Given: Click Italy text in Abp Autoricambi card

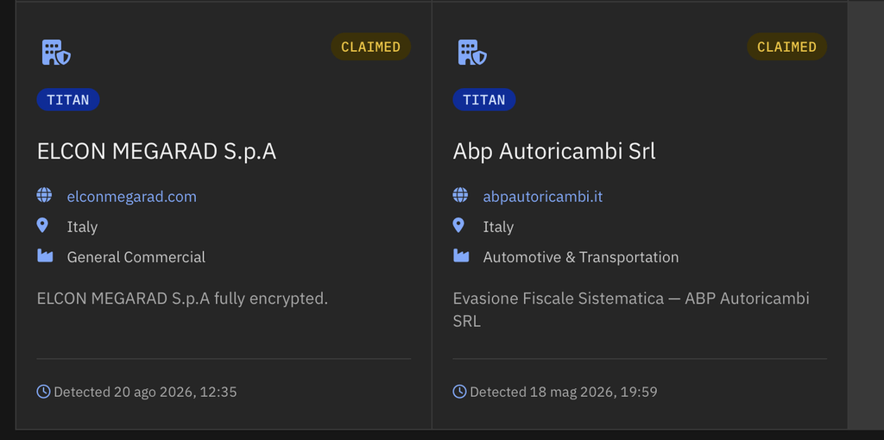Looking at the screenshot, I should click(x=498, y=227).
